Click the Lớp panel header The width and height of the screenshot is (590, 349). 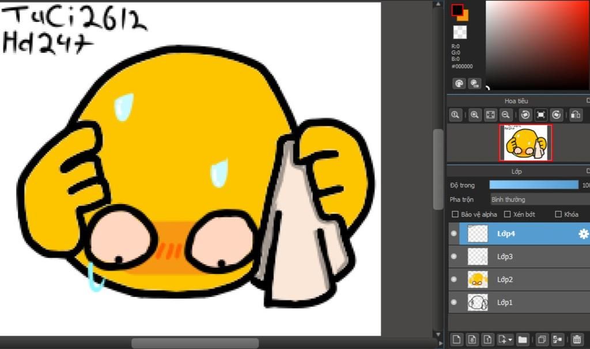pos(516,172)
